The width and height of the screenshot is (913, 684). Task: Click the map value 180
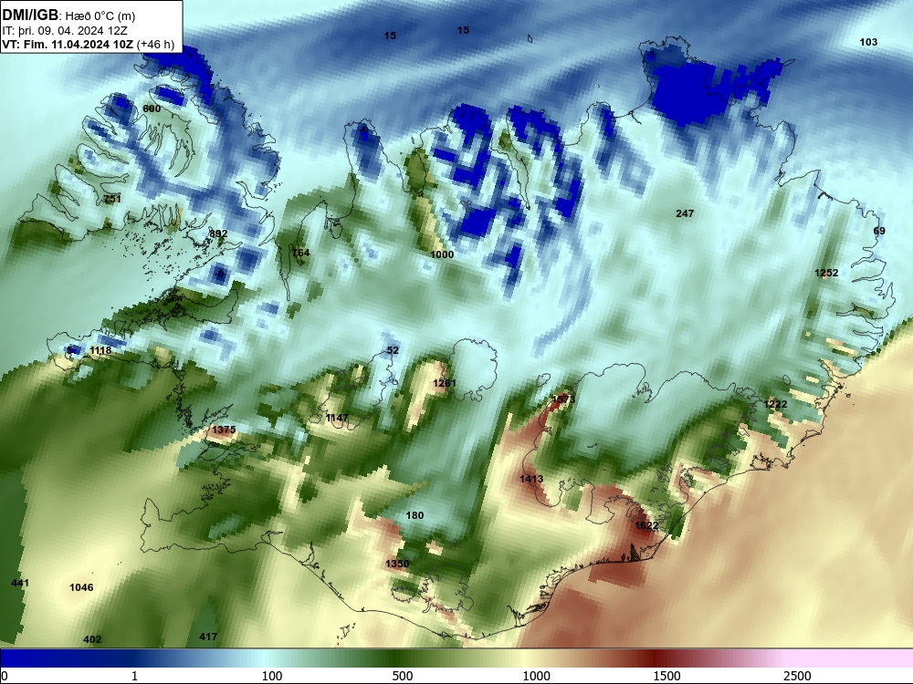[415, 515]
